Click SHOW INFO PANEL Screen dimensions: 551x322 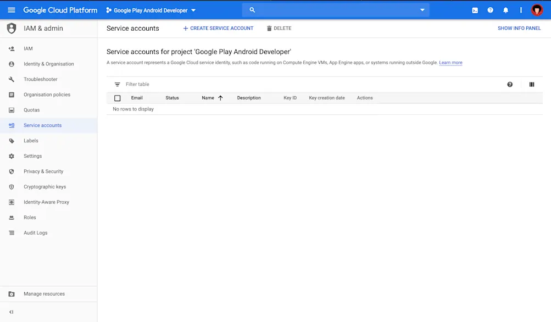(519, 28)
